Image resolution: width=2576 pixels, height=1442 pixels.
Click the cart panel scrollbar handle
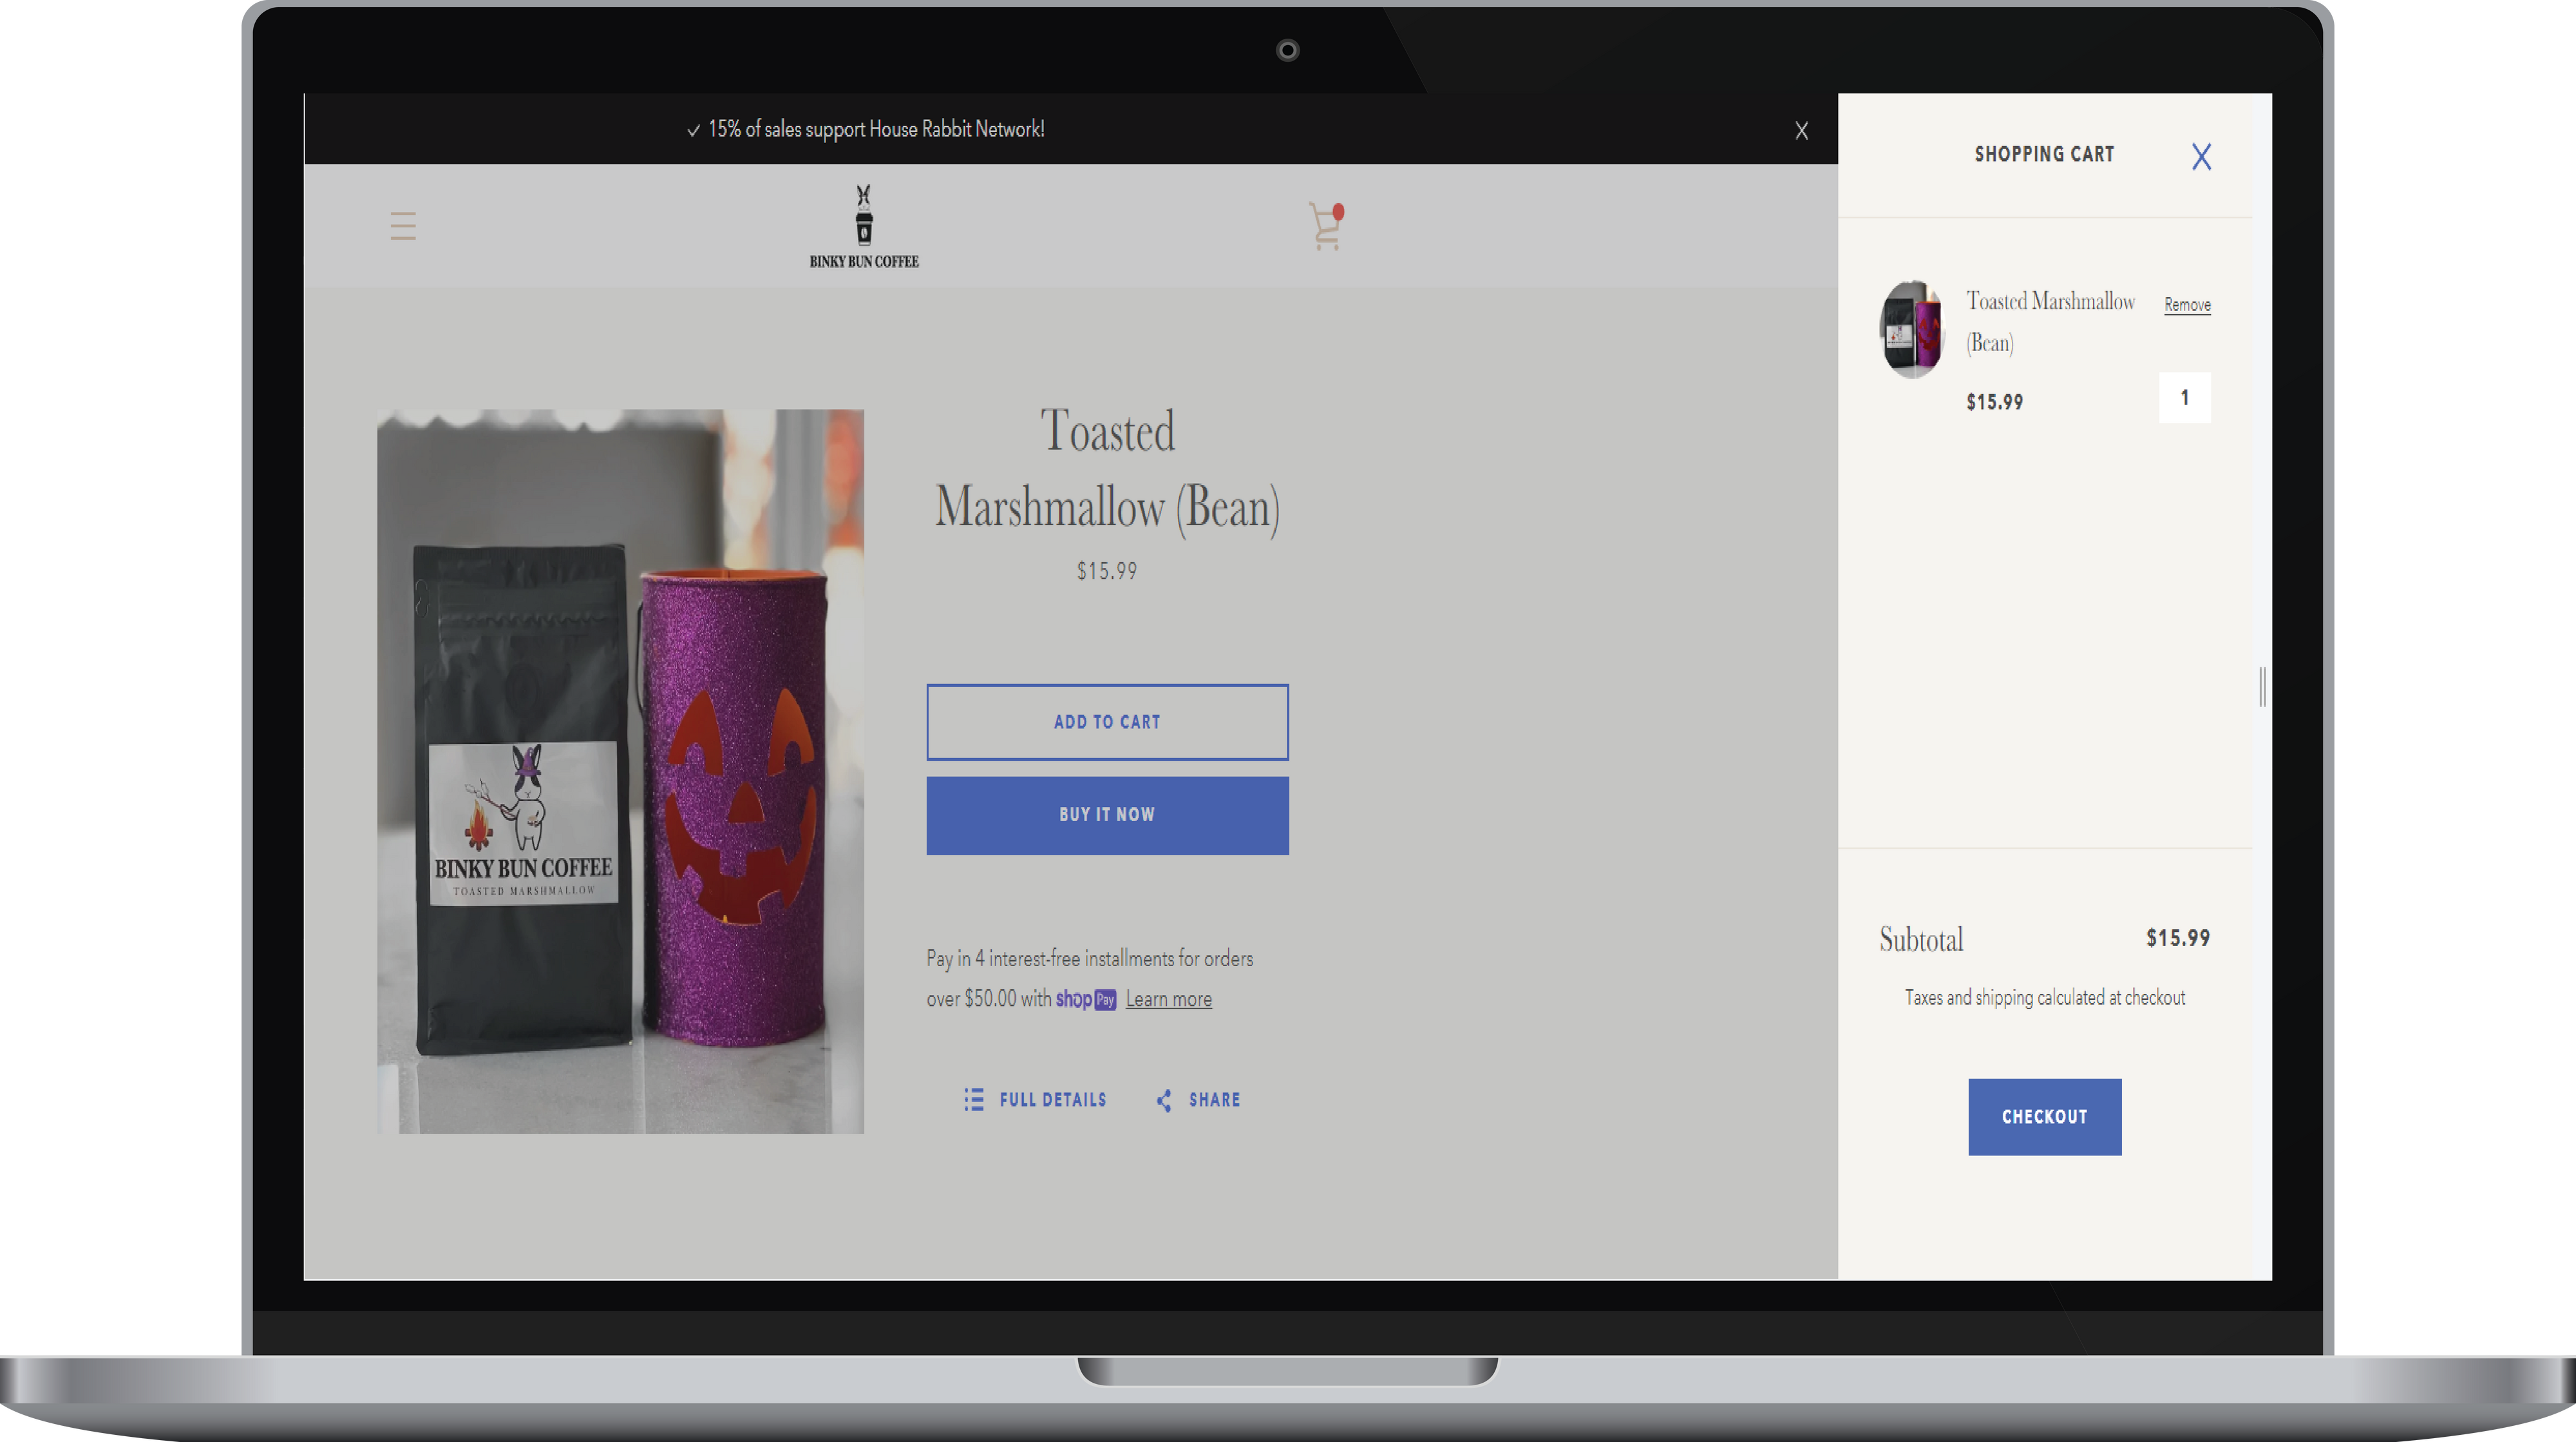tap(2262, 687)
